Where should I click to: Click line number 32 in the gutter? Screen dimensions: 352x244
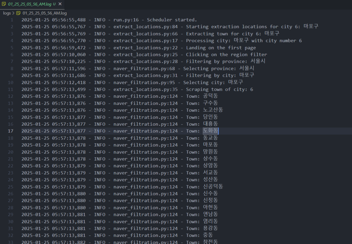[10, 235]
